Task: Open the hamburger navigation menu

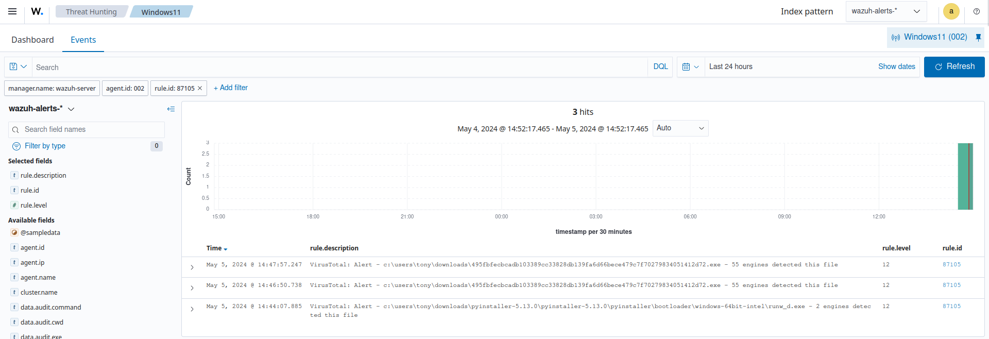Action: click(12, 11)
